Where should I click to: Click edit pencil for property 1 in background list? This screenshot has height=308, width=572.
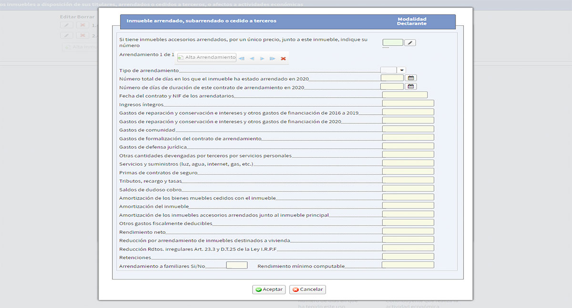(67, 25)
